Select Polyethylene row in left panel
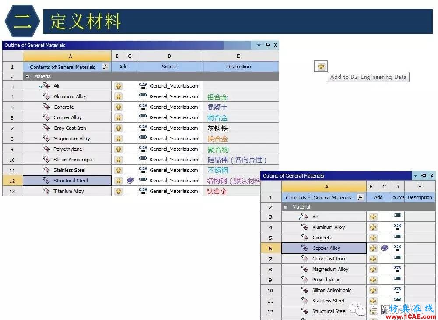 tap(67, 149)
